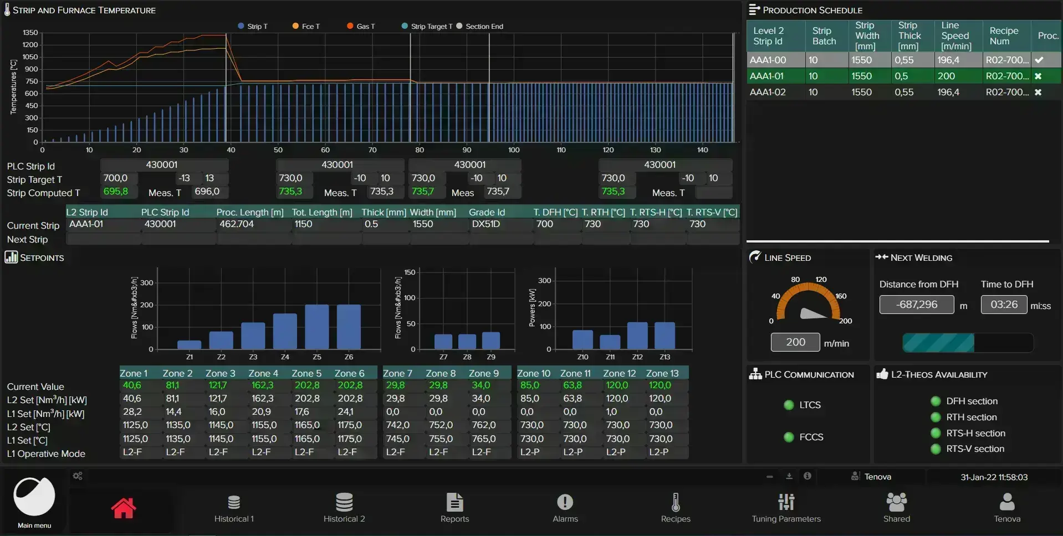The width and height of the screenshot is (1063, 536).
Task: Click the small gears settings icon
Action: (x=78, y=476)
